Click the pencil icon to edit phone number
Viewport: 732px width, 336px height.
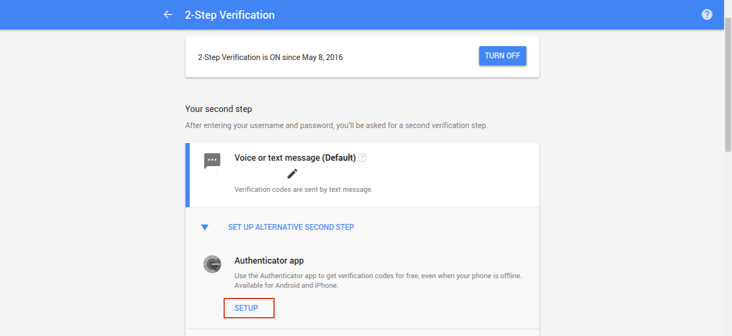(x=292, y=174)
